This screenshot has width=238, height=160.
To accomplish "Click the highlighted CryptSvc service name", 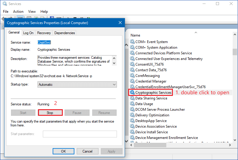I will coord(44,42).
